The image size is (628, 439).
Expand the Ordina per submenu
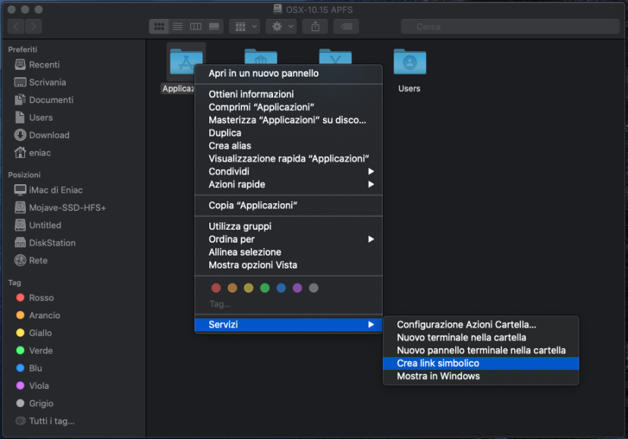click(x=288, y=239)
